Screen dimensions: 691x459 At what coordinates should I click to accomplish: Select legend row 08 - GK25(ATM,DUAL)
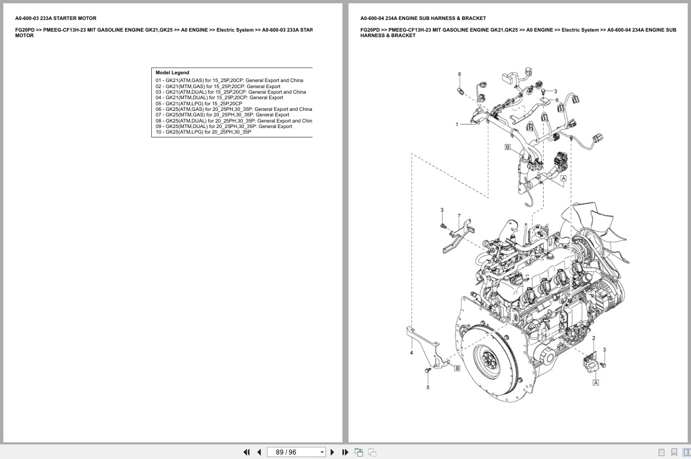coord(234,121)
